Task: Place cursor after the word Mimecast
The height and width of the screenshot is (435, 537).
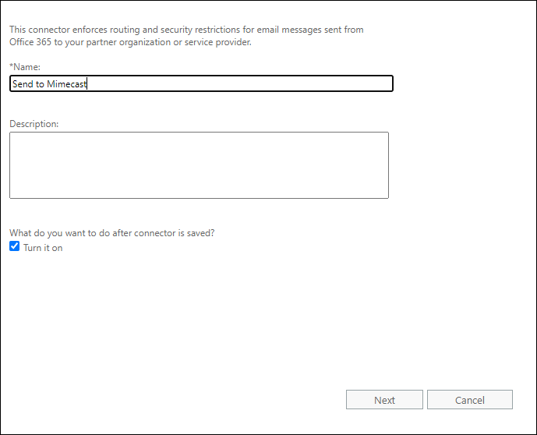Action: point(87,84)
